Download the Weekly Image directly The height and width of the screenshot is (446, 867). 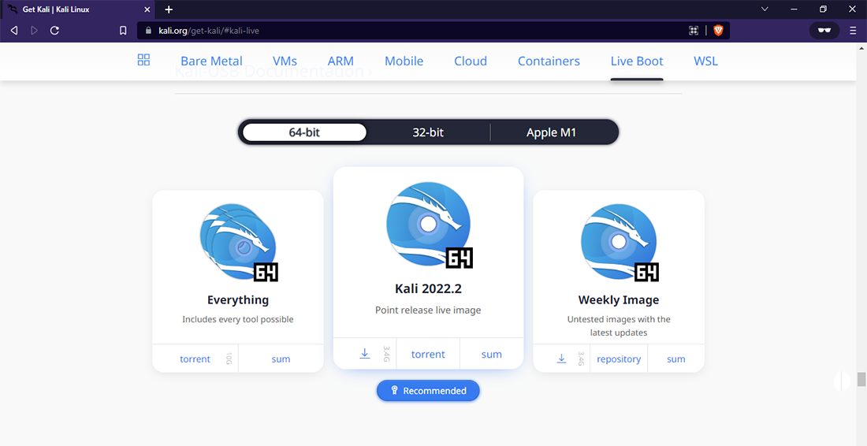(561, 359)
